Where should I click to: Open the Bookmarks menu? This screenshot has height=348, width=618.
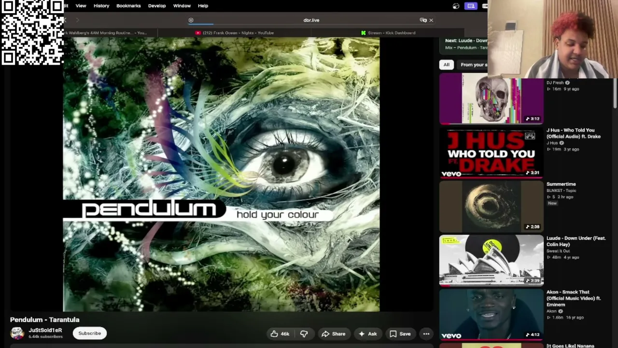point(128,6)
